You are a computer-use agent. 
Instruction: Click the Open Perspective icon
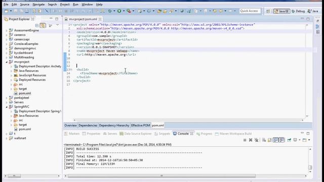coord(268,11)
